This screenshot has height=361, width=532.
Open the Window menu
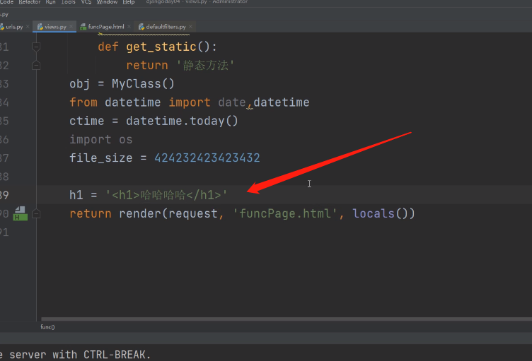(107, 2)
